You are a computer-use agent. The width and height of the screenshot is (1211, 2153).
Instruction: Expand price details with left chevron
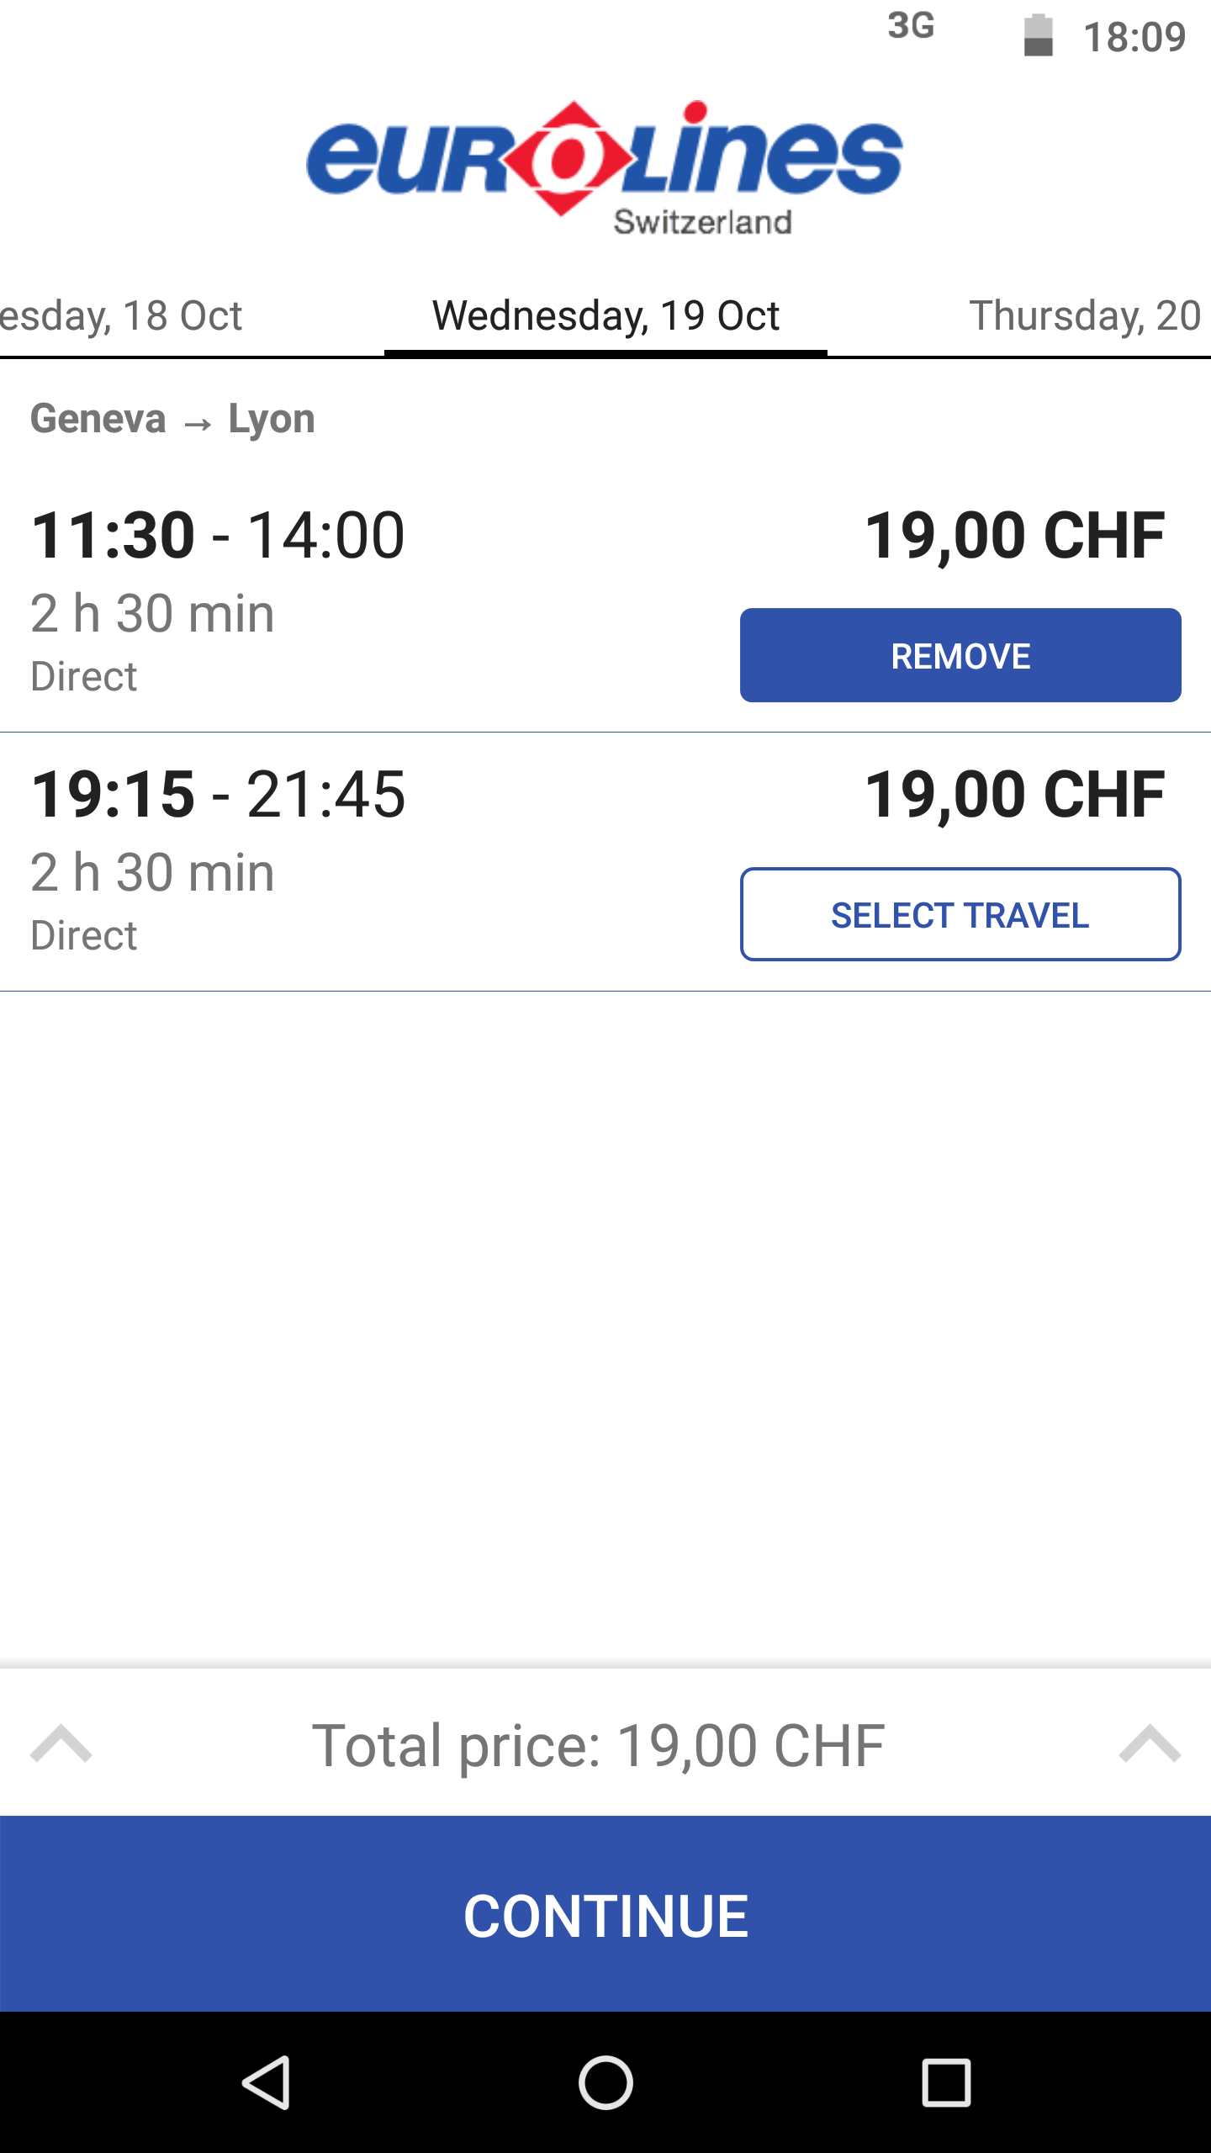(x=61, y=1744)
